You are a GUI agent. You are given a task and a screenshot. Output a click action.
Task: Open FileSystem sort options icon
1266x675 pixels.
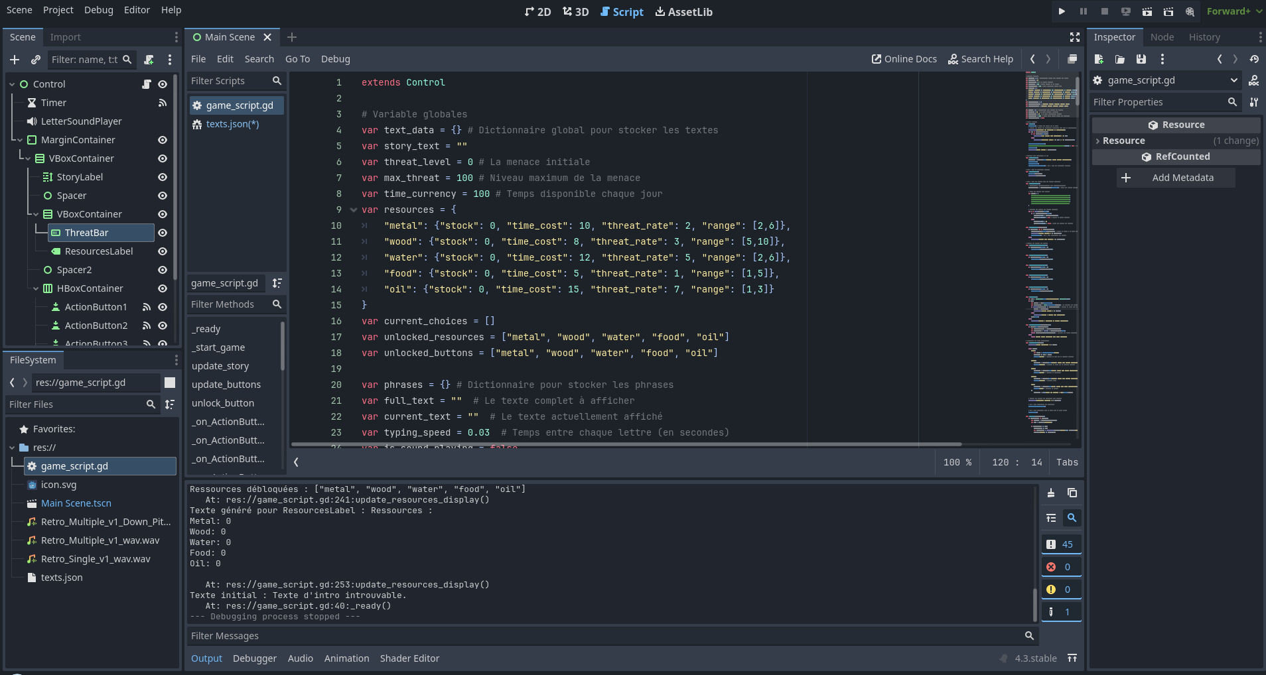click(170, 404)
